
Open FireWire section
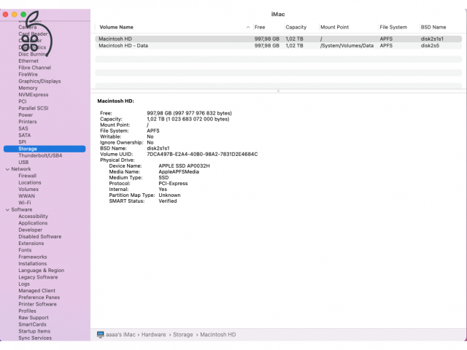[28, 74]
